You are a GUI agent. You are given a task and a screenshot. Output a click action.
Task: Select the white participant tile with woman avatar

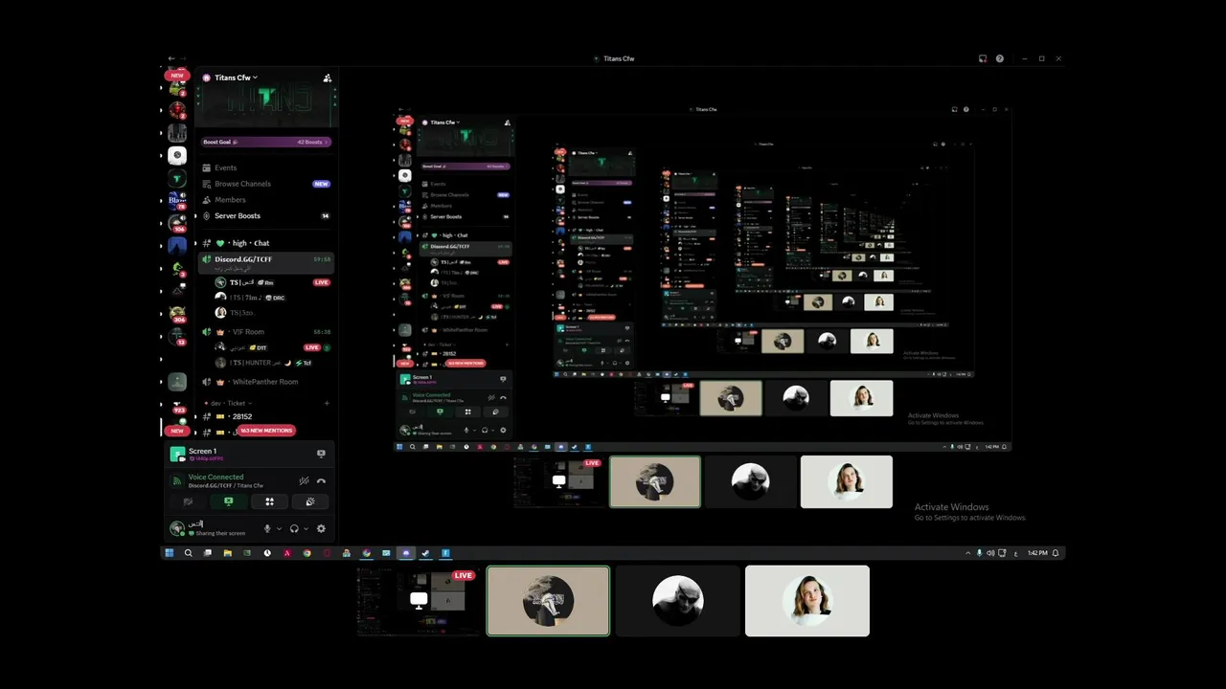click(807, 601)
